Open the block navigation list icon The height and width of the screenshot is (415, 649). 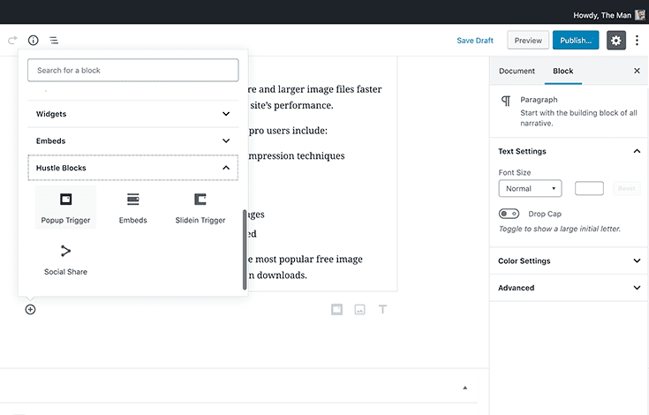54,41
